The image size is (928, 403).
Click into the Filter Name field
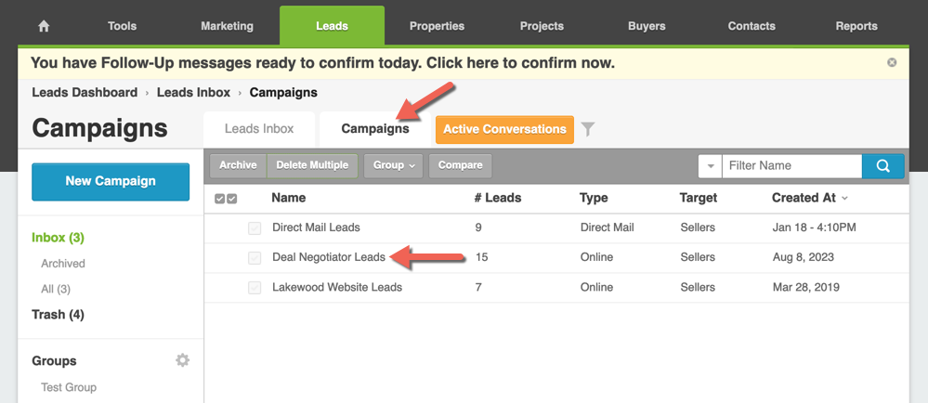791,165
